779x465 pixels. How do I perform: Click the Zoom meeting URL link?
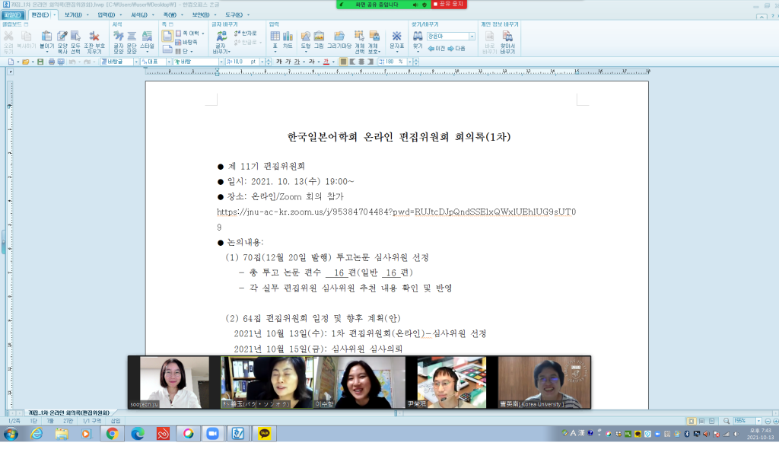[x=396, y=212]
